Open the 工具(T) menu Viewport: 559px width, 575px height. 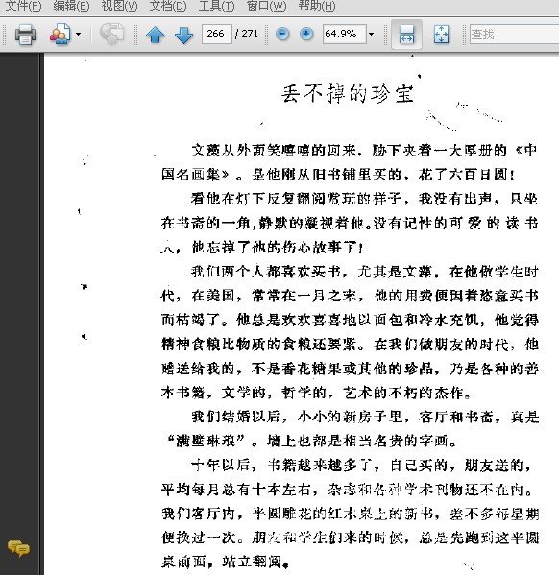click(216, 6)
